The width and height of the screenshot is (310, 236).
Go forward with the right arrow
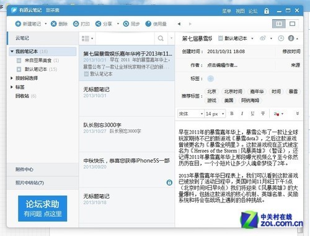click(190, 24)
